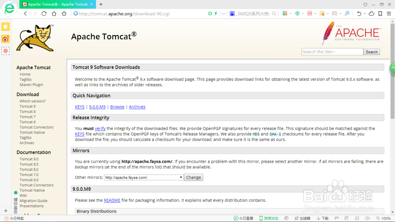Open the search engine paw-icon selector
The height and width of the screenshot is (222, 395).
tap(232, 13)
